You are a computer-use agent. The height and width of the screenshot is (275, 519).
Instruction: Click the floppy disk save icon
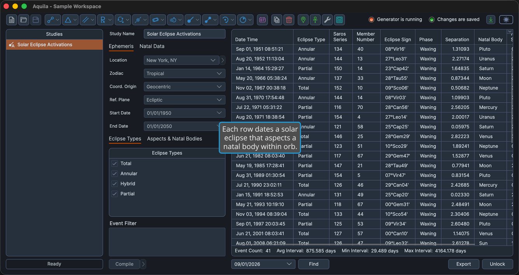pyautogui.click(x=36, y=20)
